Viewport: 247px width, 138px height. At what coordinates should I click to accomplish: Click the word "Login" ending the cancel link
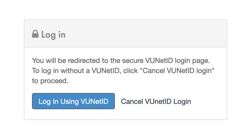click(x=182, y=101)
